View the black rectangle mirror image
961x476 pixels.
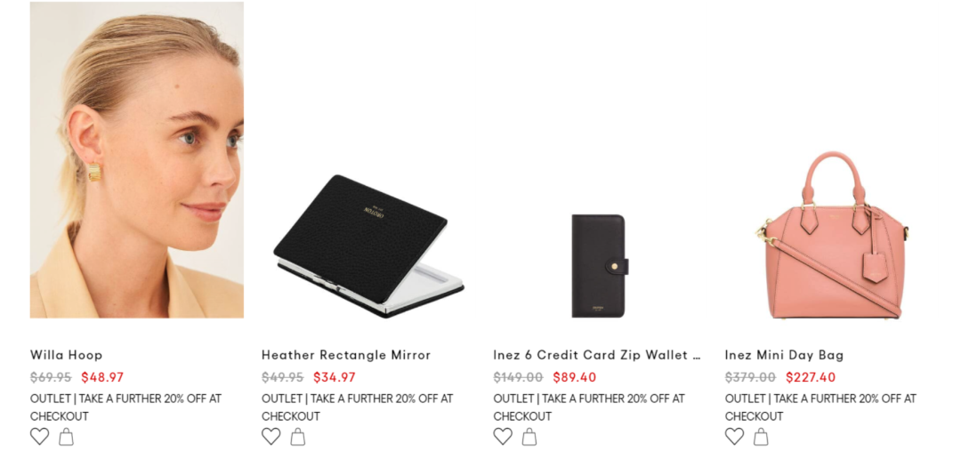pyautogui.click(x=368, y=246)
